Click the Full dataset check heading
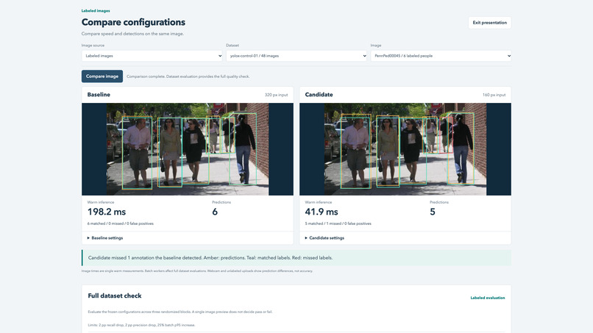This screenshot has width=593, height=333. coord(115,296)
